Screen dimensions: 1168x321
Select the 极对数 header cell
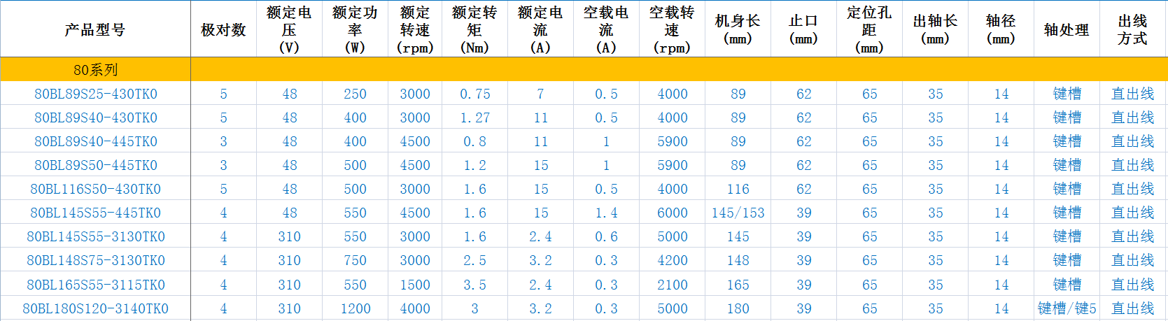click(223, 29)
